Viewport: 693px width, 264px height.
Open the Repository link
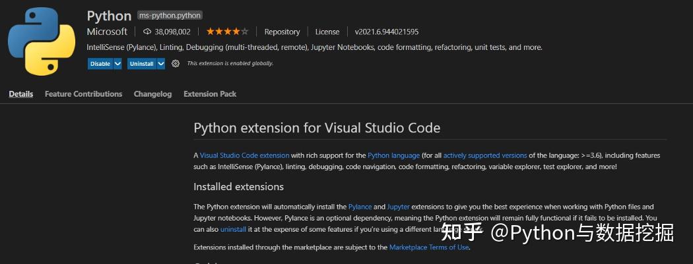[282, 32]
